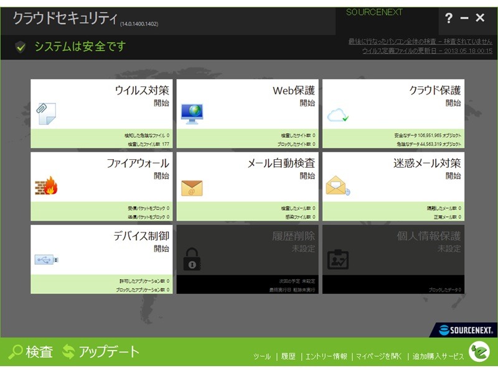Click the open envelope icon in 迷惑メール対策

[338, 185]
